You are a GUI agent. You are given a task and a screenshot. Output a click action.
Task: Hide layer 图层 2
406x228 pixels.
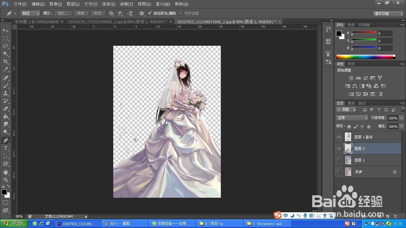point(339,148)
